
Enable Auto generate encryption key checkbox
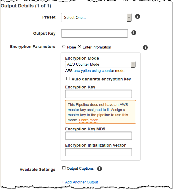coord(68,79)
